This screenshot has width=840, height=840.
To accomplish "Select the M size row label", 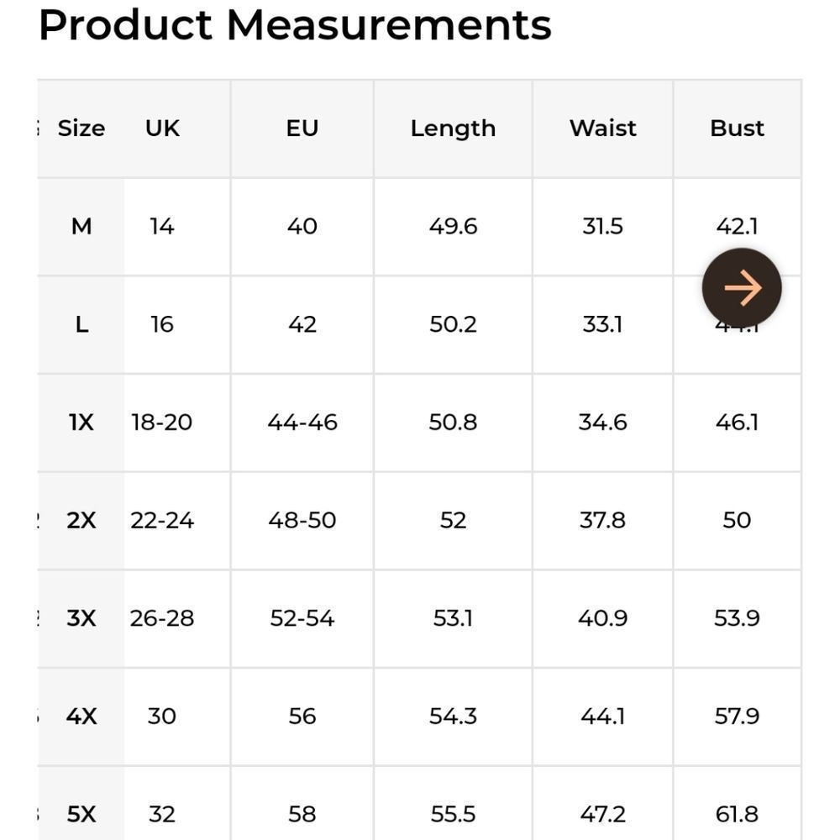I will [81, 227].
